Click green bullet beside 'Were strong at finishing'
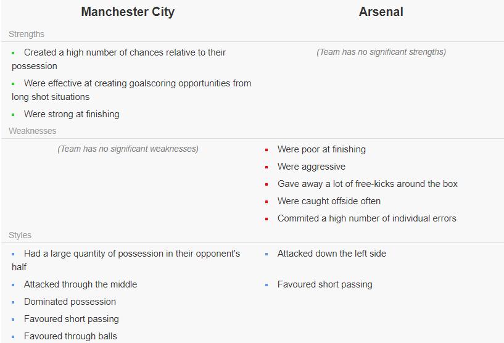504x343 pixels. point(13,115)
